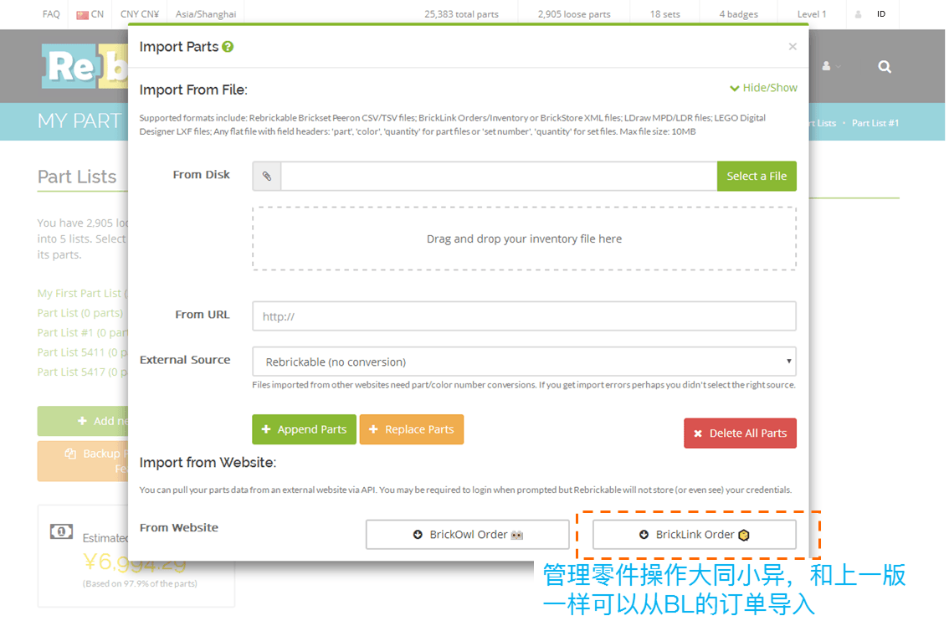This screenshot has width=949, height=626.
Task: Click the user icon in the top bar
Action: (859, 14)
